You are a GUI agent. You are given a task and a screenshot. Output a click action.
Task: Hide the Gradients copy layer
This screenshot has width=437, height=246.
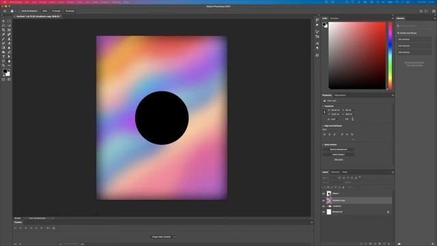324,200
